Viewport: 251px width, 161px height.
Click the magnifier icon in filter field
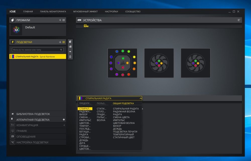pos(61,50)
